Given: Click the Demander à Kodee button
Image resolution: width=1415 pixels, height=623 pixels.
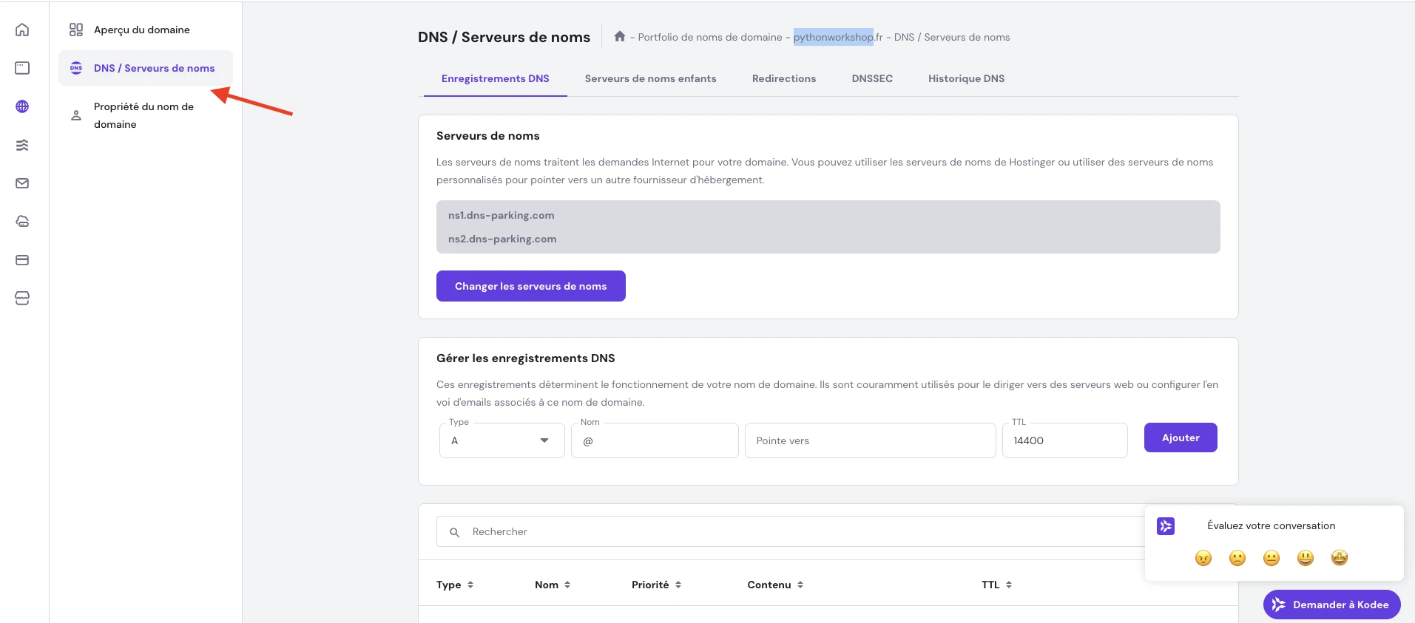Looking at the screenshot, I should pyautogui.click(x=1331, y=605).
